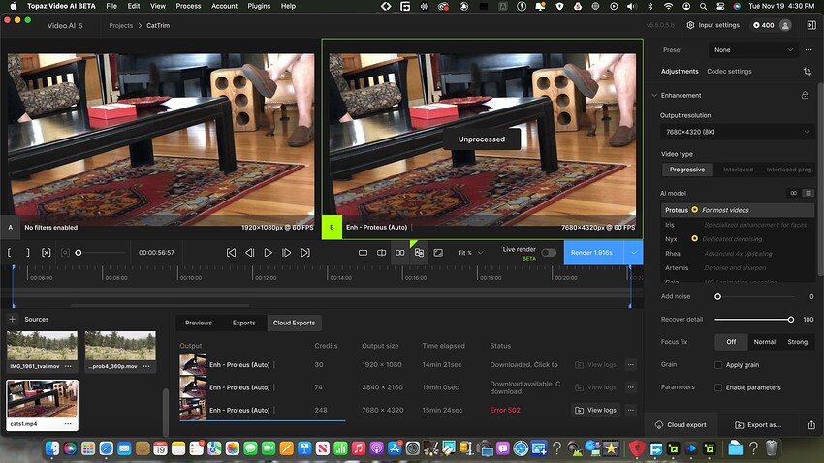Open the Fit % zoom dropdown

coord(469,253)
